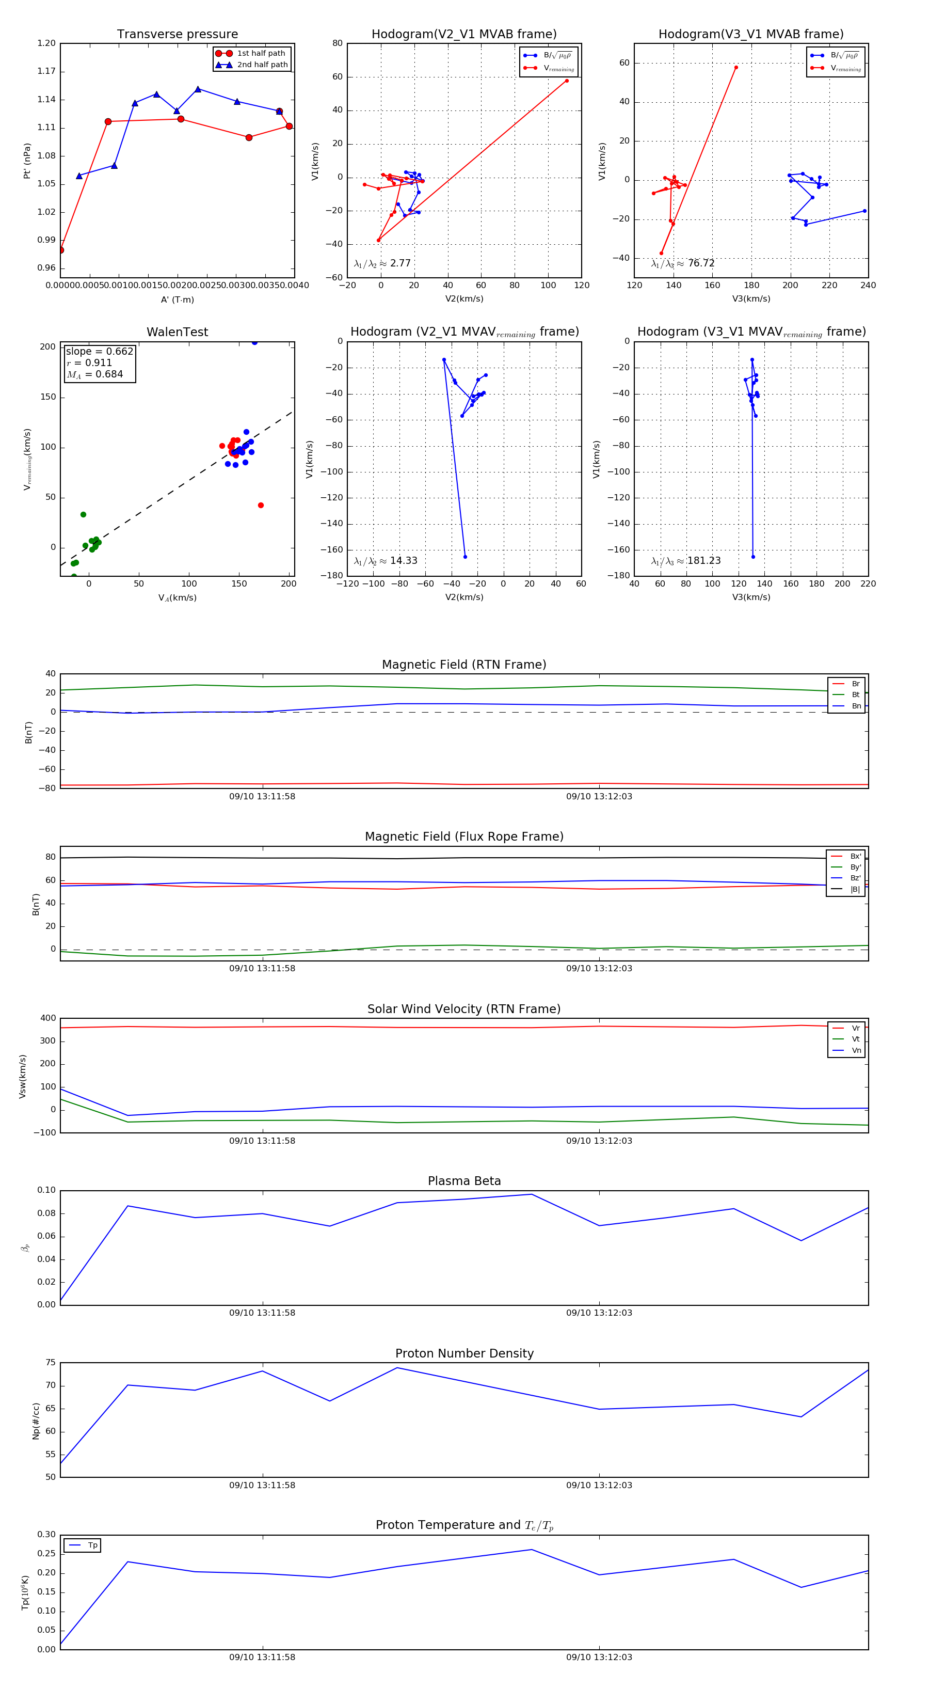The image size is (929, 1704).
Task: Click the 'Proton Temperature and Te/Tp' title
Action: (464, 1525)
